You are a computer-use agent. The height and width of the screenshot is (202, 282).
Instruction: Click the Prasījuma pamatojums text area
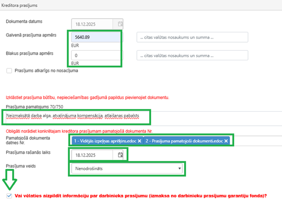pos(144,118)
